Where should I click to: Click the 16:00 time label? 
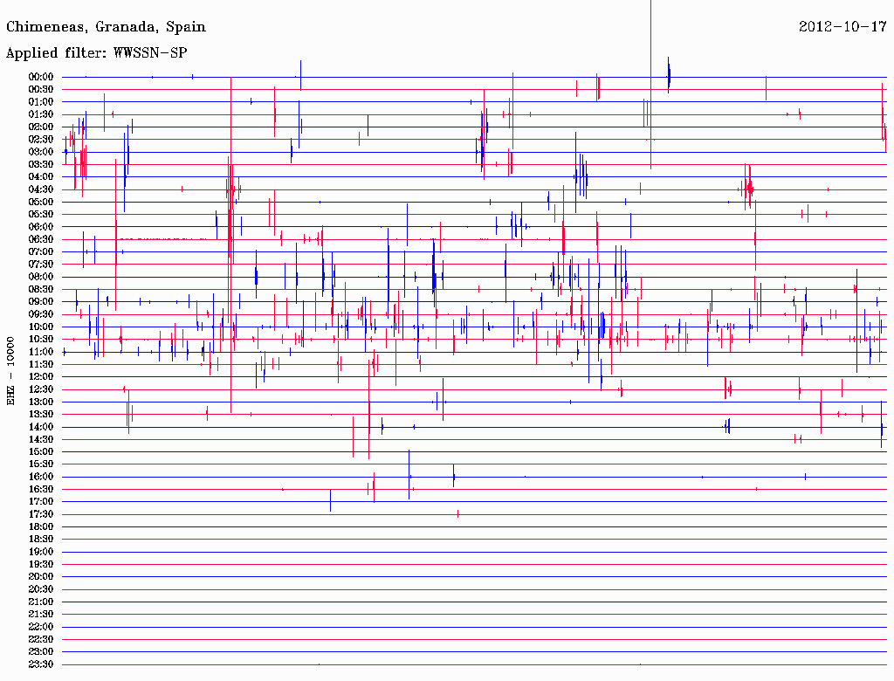(x=41, y=476)
